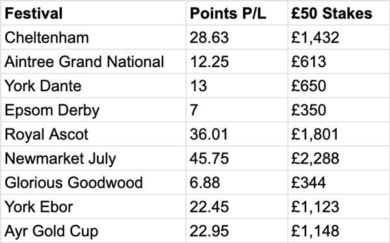Viewport: 390px width, 243px height.
Task: Click the 45.75 points cell
Action: pyautogui.click(x=237, y=158)
